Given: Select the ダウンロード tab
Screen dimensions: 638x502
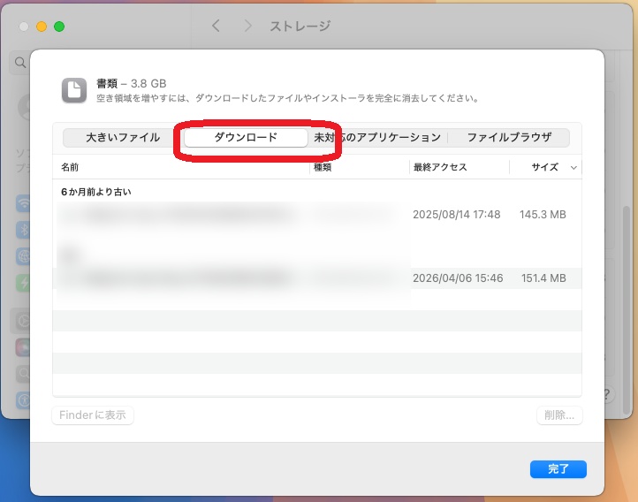Looking at the screenshot, I should click(246, 138).
